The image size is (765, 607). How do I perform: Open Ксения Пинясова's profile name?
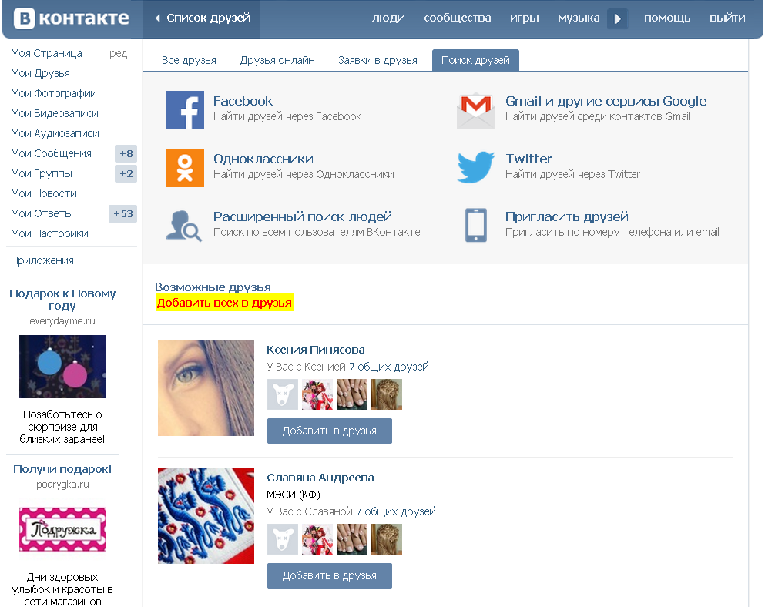click(x=316, y=350)
